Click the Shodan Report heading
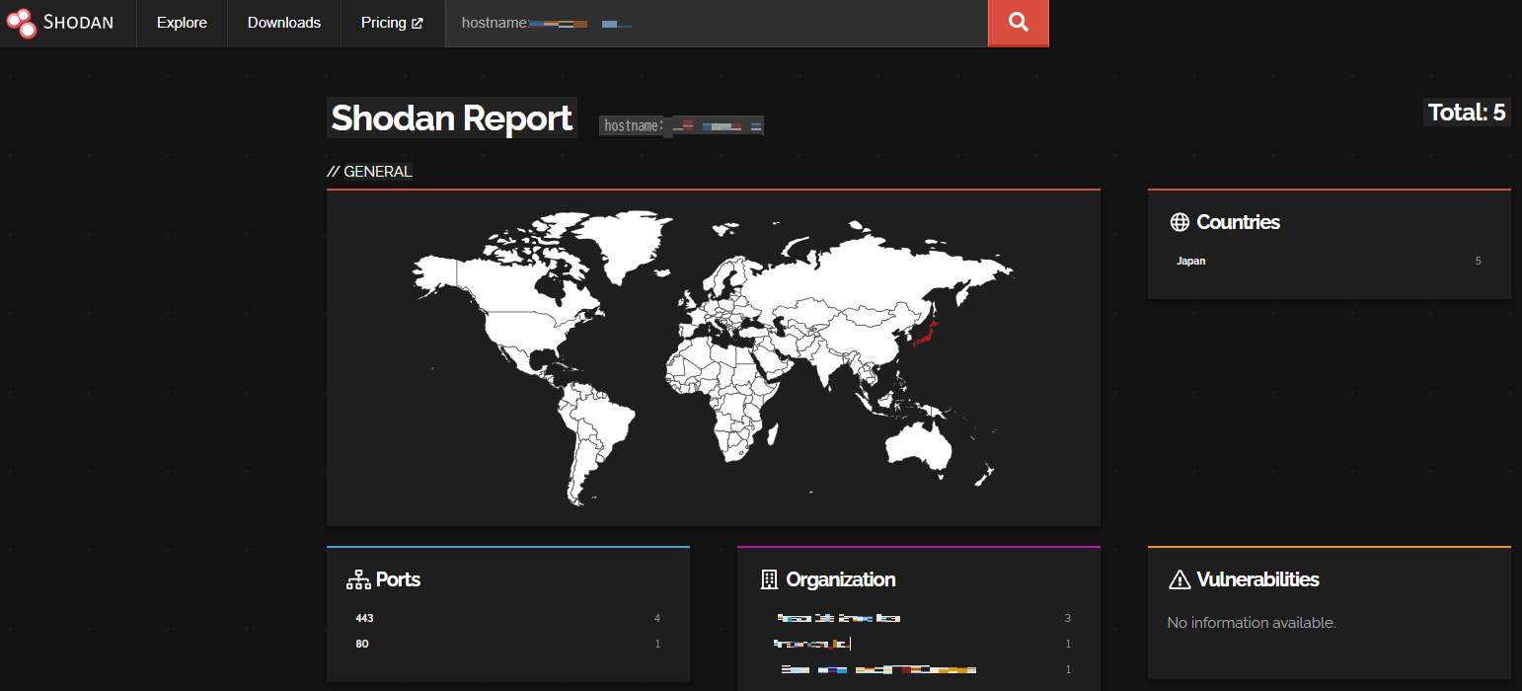This screenshot has width=1522, height=691. [452, 117]
